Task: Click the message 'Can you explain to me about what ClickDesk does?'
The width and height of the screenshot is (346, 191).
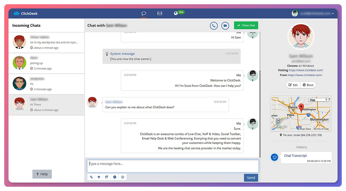Action: tap(140, 107)
